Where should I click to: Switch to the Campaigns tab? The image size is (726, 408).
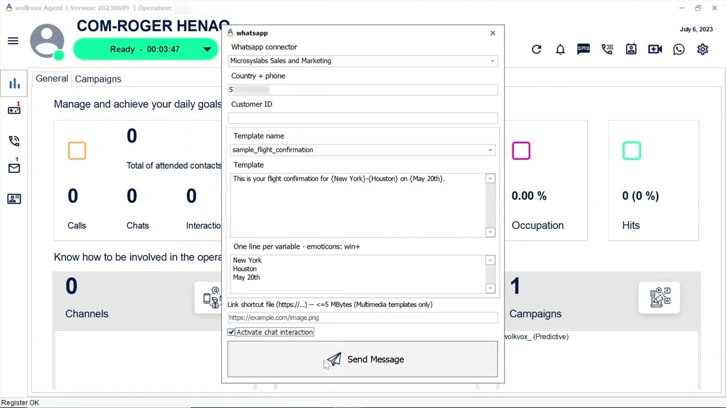[98, 79]
